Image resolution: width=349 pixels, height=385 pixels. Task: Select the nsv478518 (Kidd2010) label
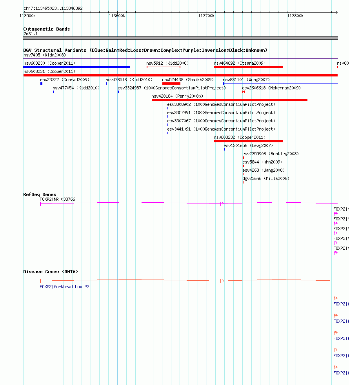coord(129,80)
